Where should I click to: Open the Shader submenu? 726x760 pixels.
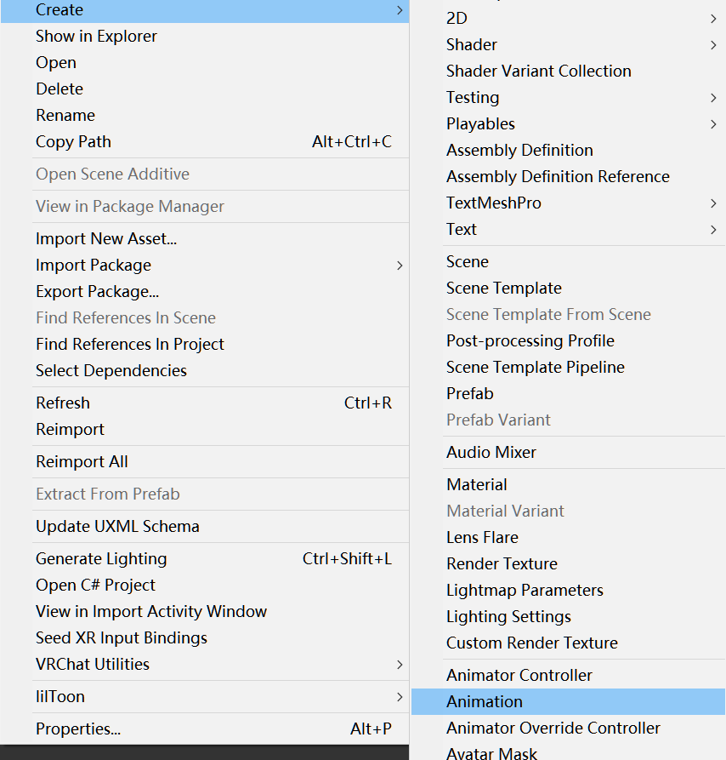point(472,45)
